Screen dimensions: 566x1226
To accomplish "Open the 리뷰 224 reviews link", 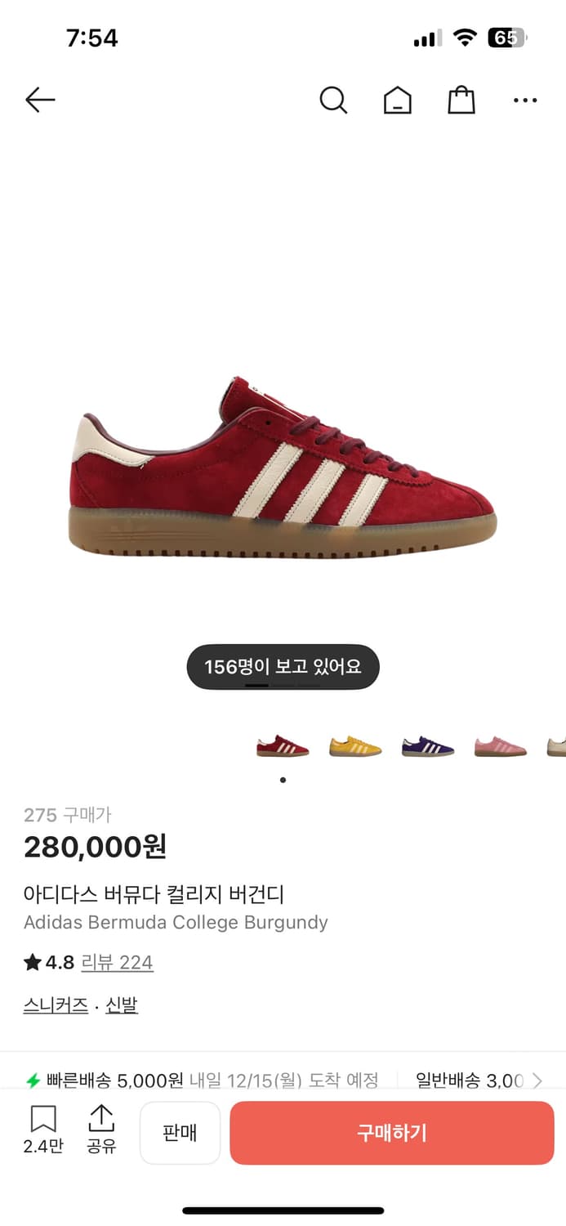I will (117, 963).
